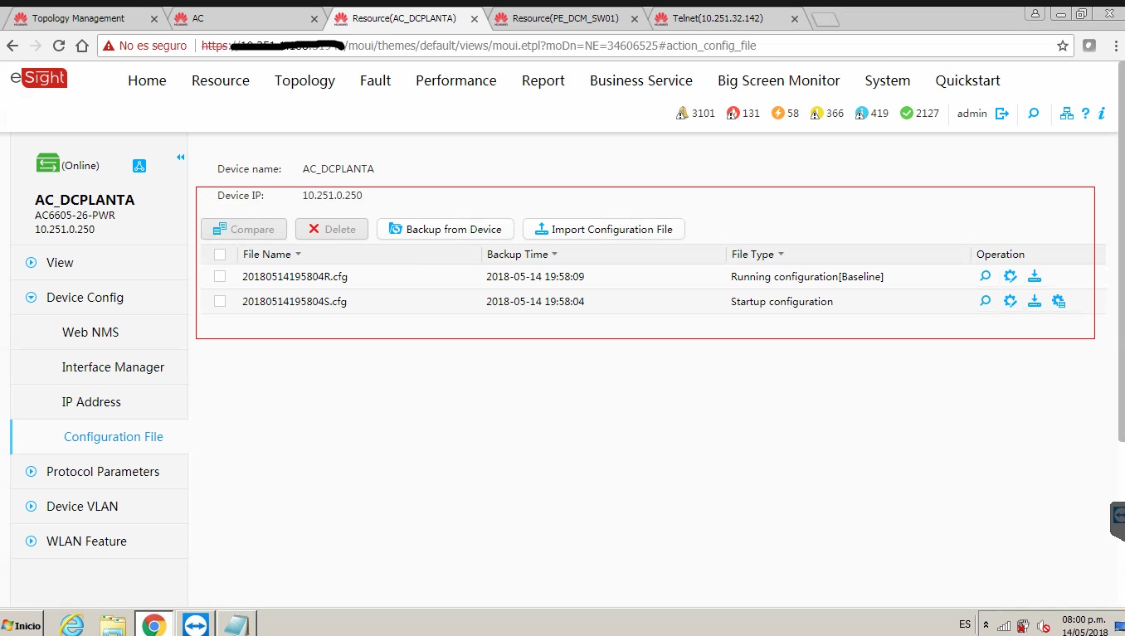Open the gear-with-pencil icon for the Startup configuration row

coord(1011,301)
